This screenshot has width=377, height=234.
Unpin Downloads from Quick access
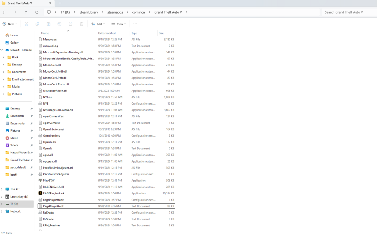tap(32, 115)
